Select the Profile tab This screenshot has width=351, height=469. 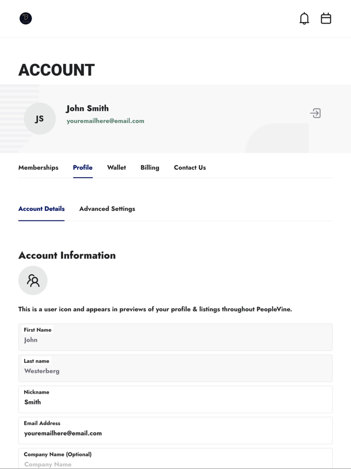(83, 168)
